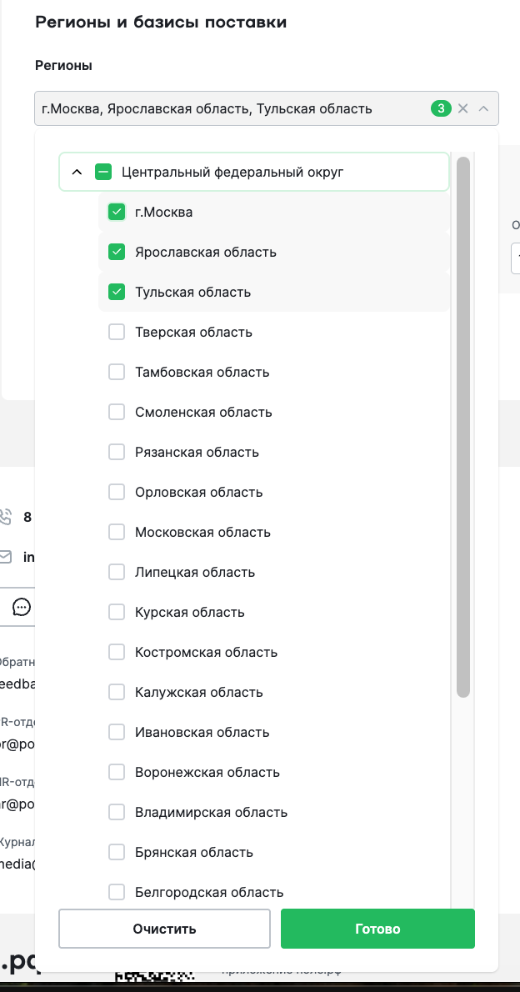This screenshot has height=992, width=520.
Task: Confirm selection with Готово button
Action: (377, 929)
